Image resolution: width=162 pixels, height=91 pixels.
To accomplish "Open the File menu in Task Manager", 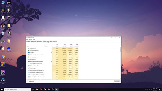I will (27, 40).
